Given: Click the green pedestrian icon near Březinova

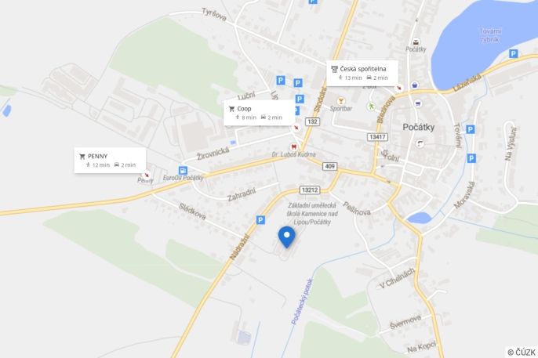Looking at the screenshot, I should [x=371, y=107].
